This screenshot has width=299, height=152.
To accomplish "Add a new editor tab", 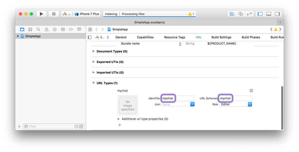I will point(280,22).
